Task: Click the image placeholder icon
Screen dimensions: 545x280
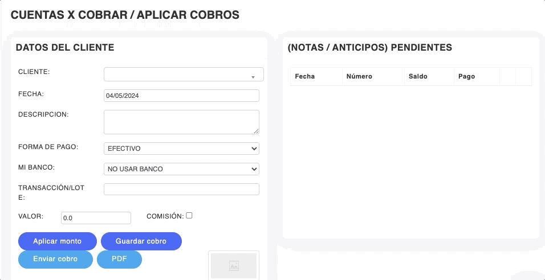Action: click(x=233, y=265)
